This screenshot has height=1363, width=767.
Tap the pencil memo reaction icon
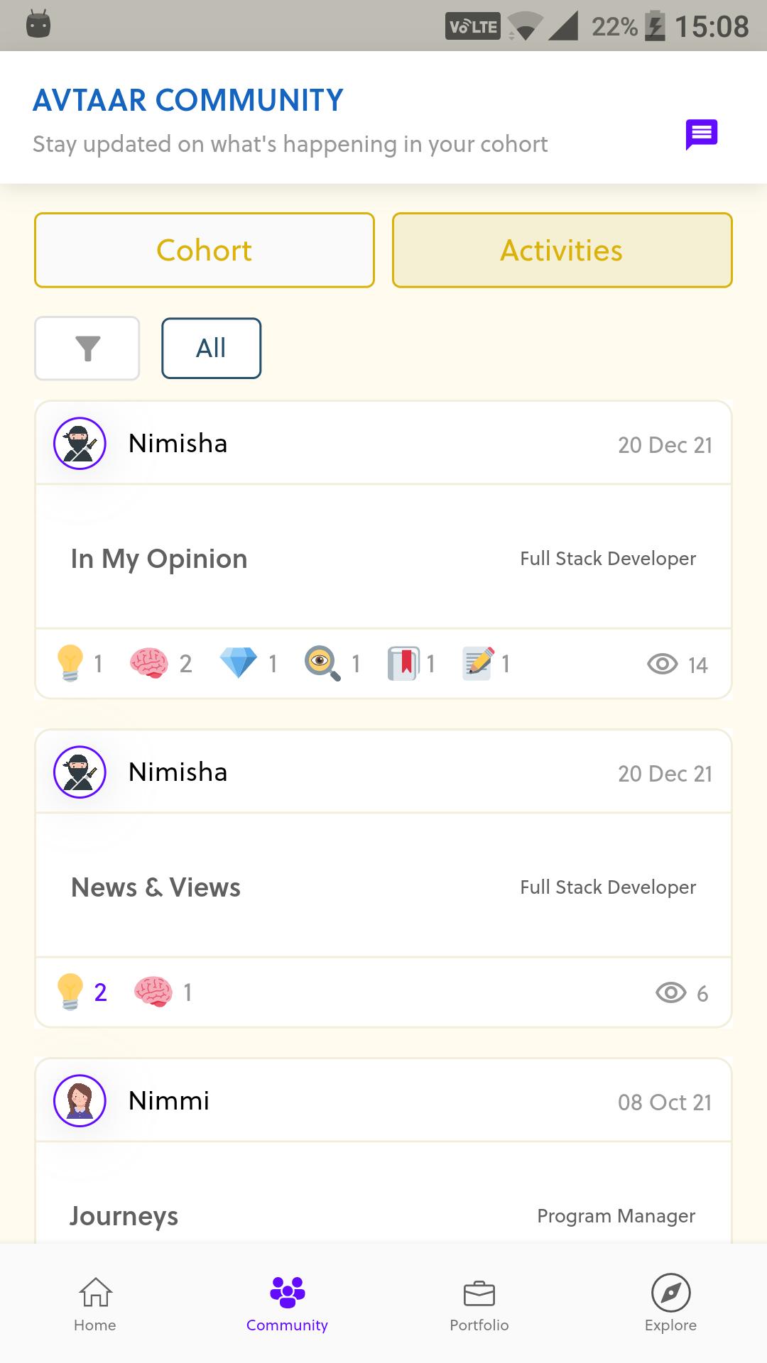478,663
